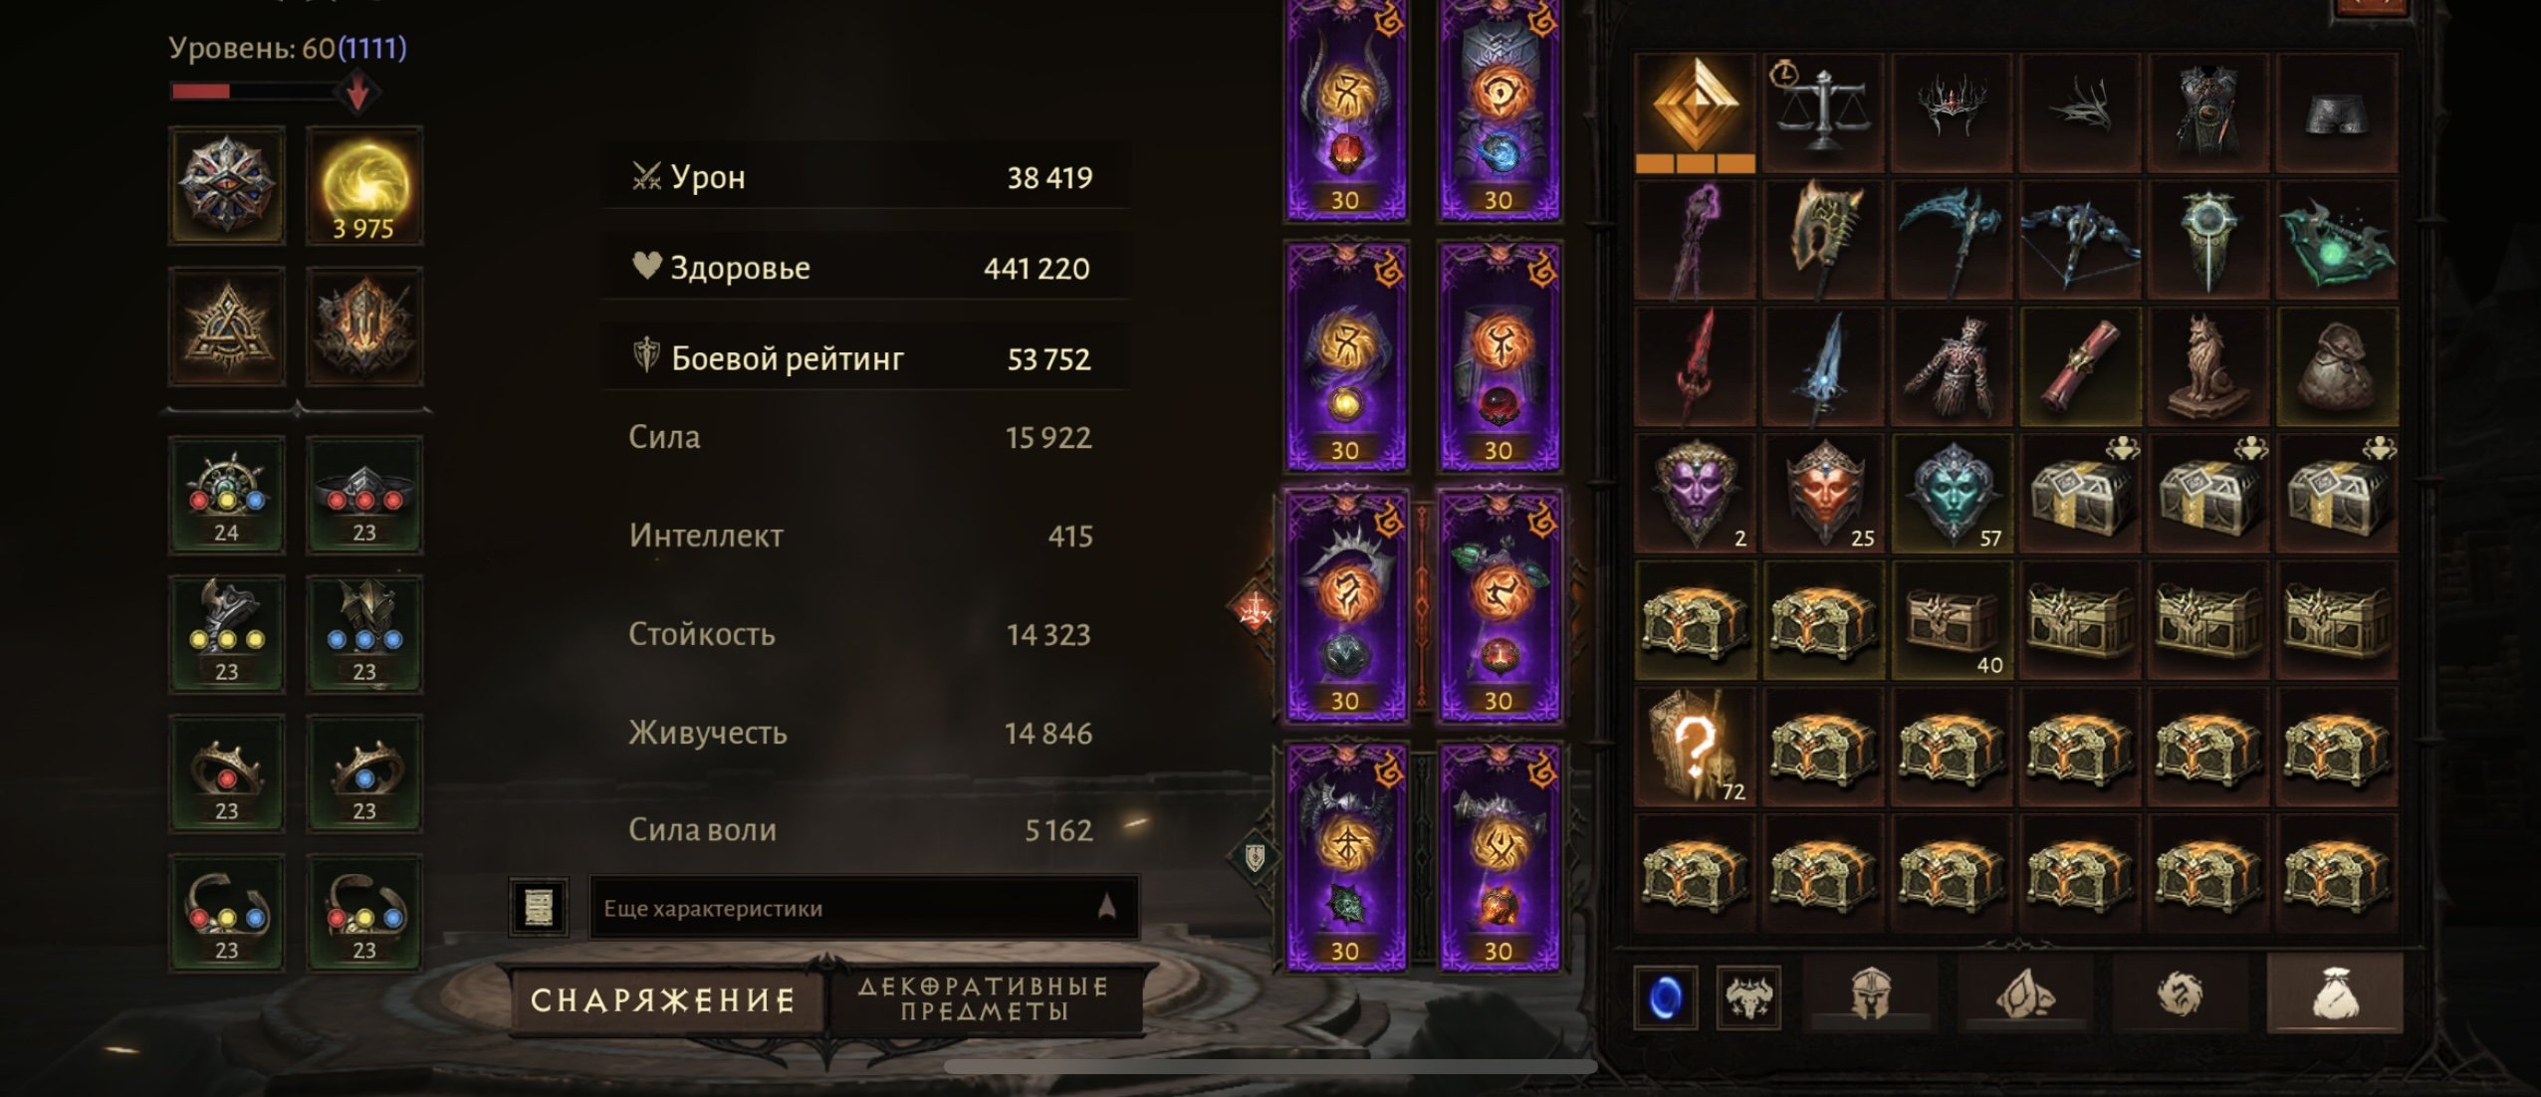
Task: Toggle the red diamond marker beside equipment
Action: pos(1255,608)
